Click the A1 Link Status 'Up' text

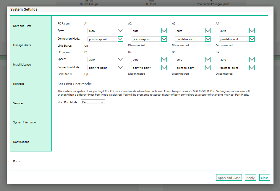[86, 46]
